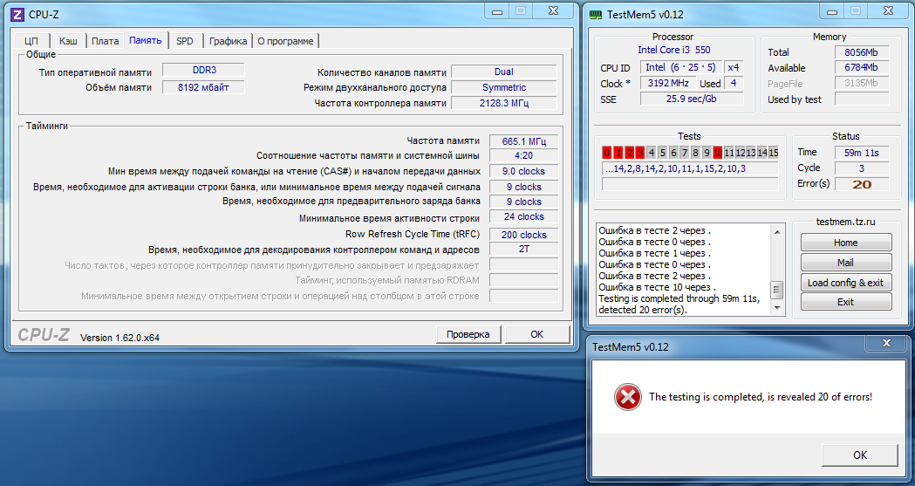This screenshot has width=915, height=486.
Task: Click gray test block 7
Action: [x=685, y=153]
